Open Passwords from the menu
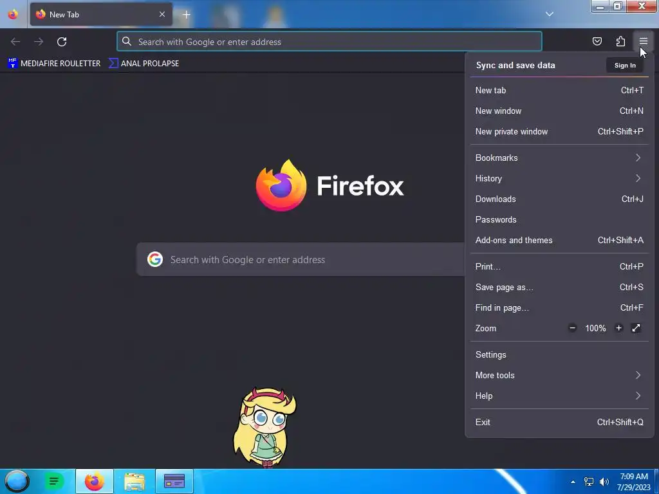 pyautogui.click(x=559, y=220)
